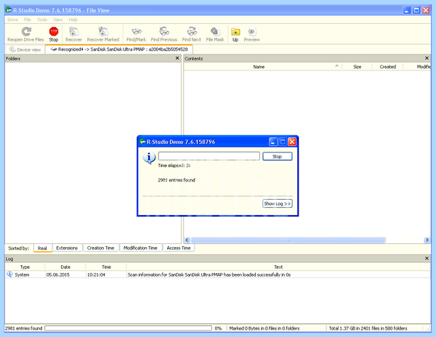The height and width of the screenshot is (337, 436).
Task: Click the Log Type column header
Action: pyautogui.click(x=25, y=267)
